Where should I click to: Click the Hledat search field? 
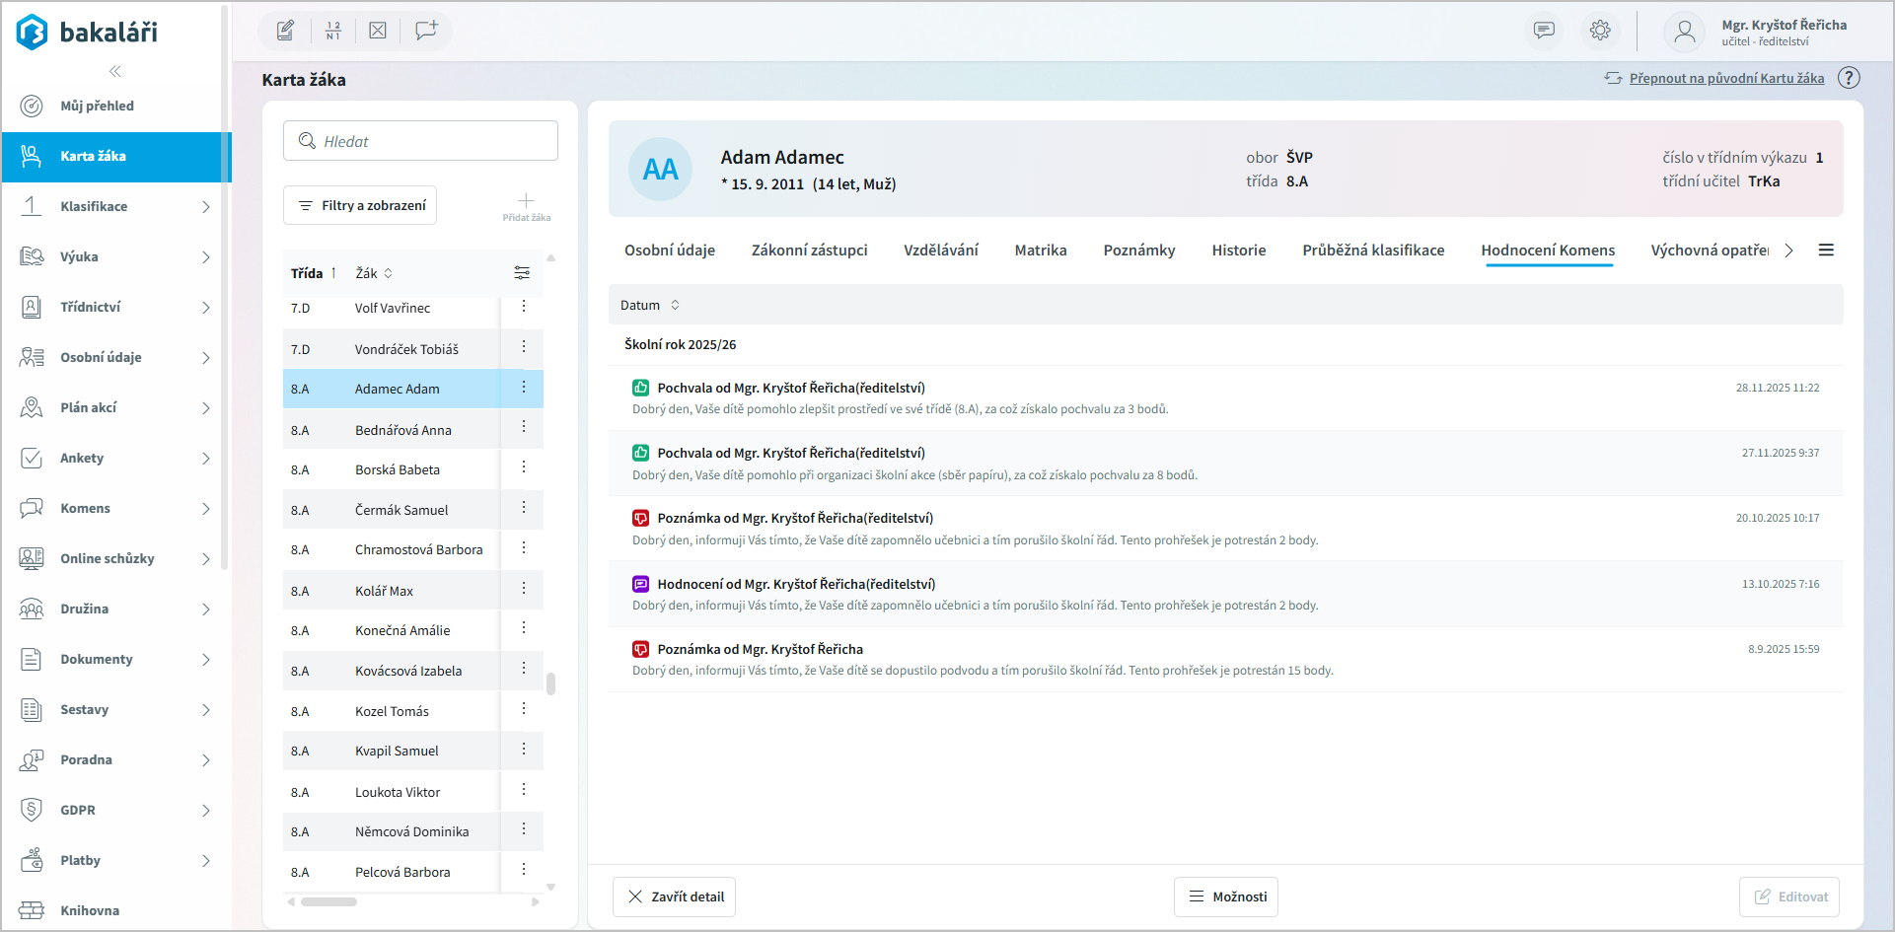click(x=421, y=141)
